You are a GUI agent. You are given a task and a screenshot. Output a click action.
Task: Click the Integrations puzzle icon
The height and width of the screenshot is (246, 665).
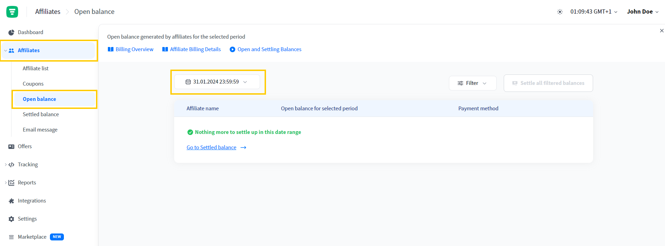11,201
